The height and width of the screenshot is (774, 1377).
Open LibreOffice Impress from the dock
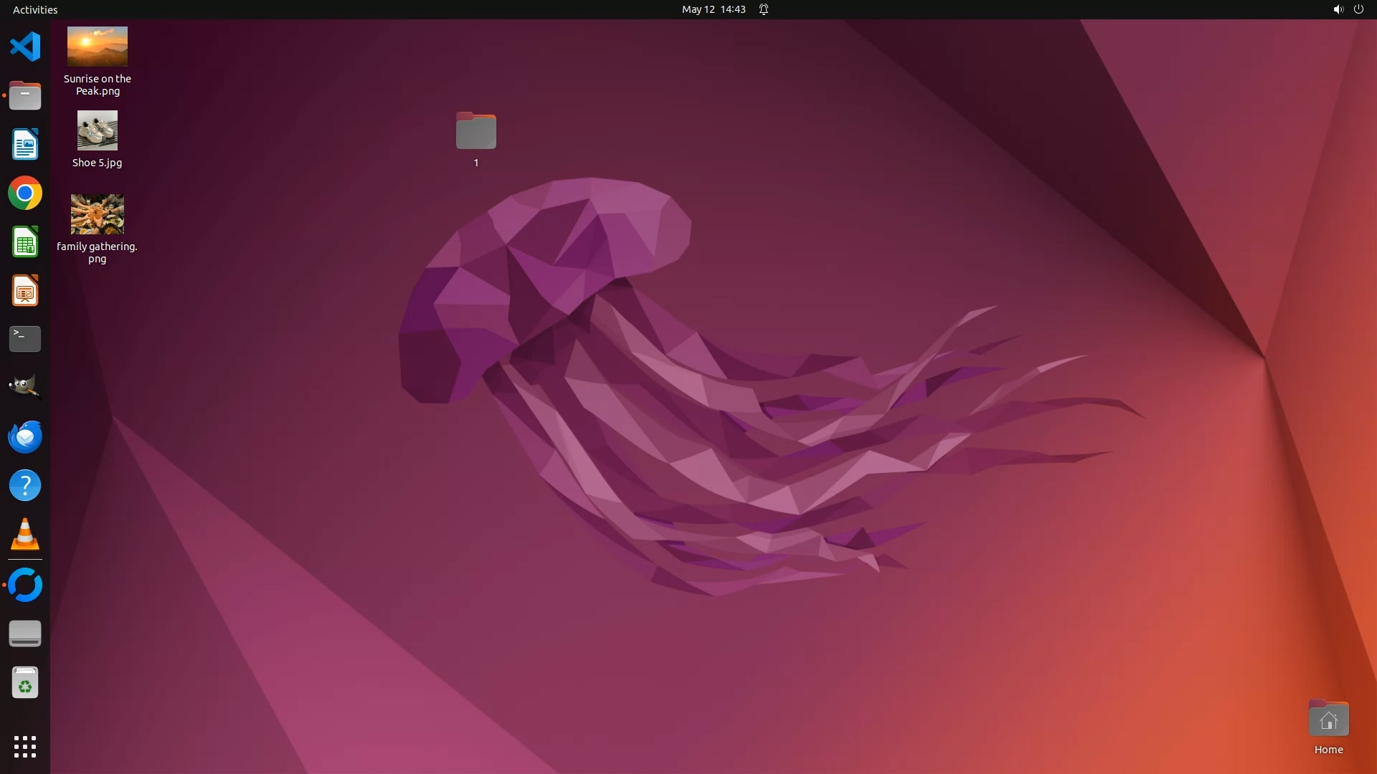pyautogui.click(x=25, y=291)
